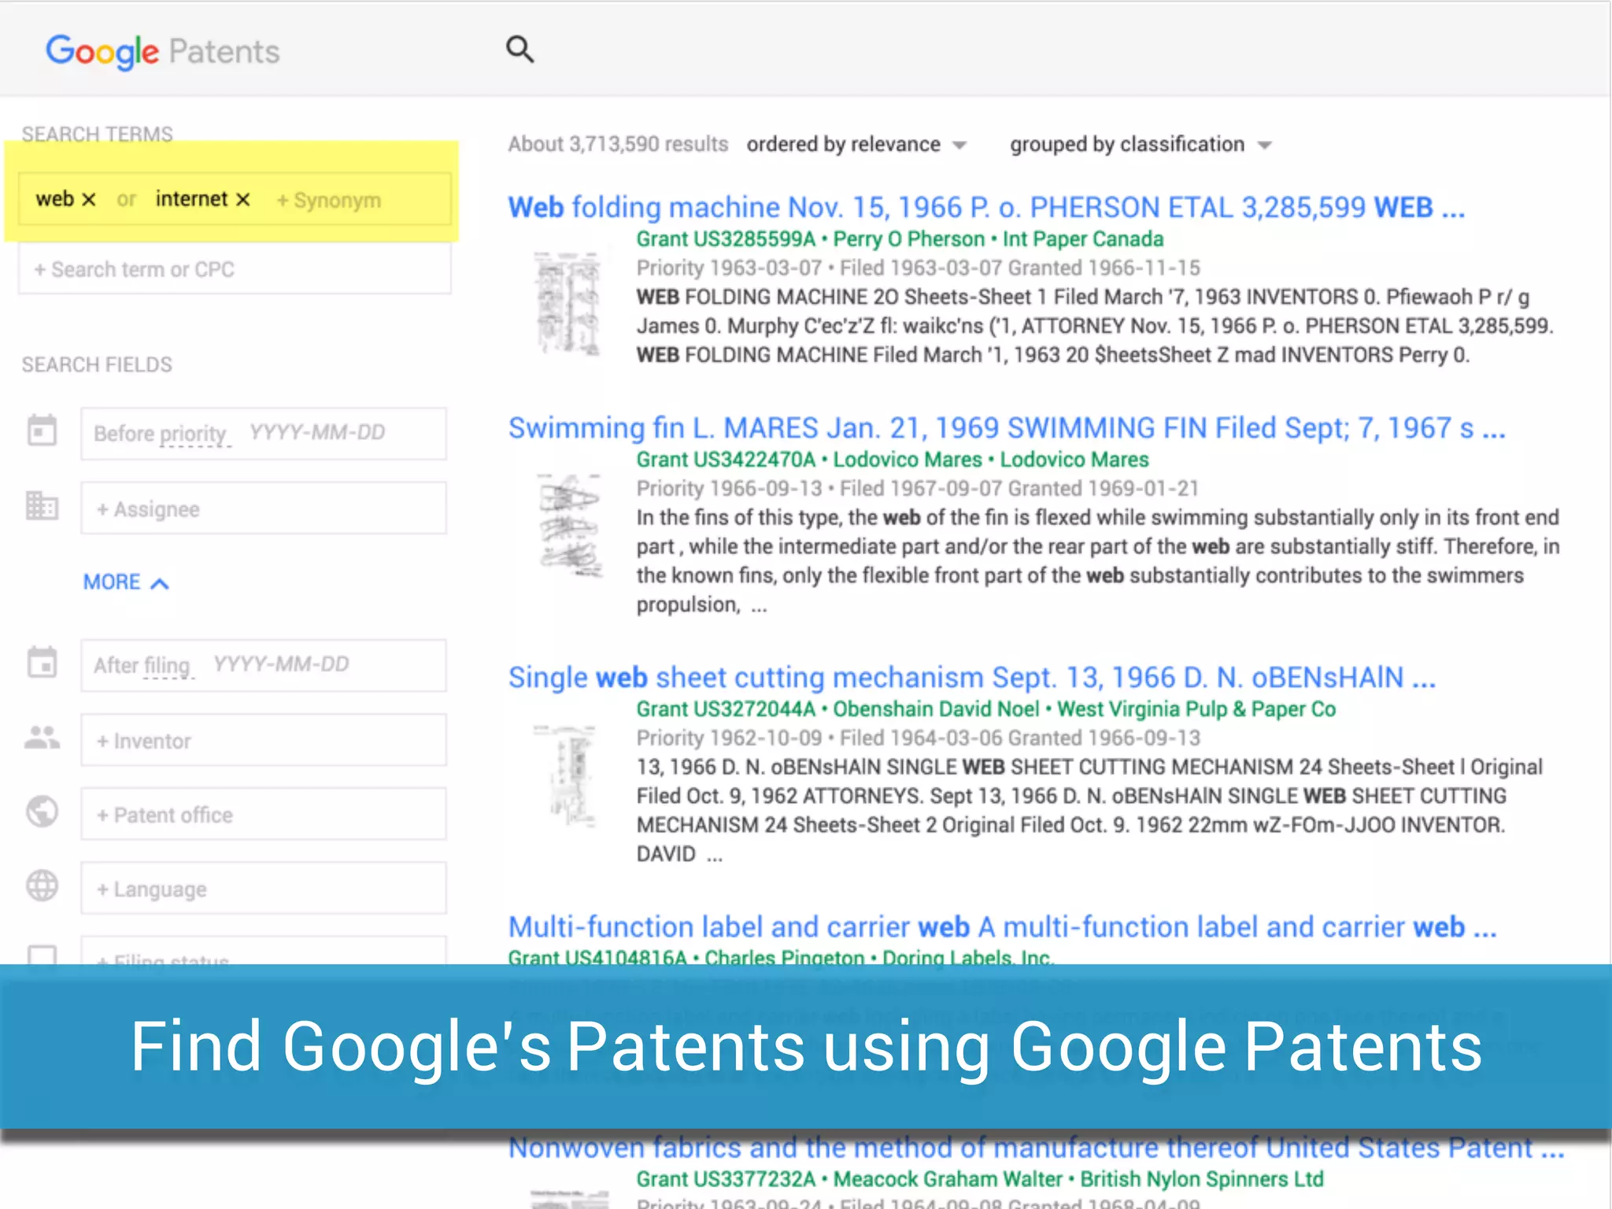Open 'Web folding machine' patent result
This screenshot has width=1612, height=1209.
click(x=986, y=208)
